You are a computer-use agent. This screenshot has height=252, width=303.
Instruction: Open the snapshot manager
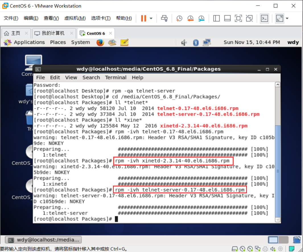point(201,18)
